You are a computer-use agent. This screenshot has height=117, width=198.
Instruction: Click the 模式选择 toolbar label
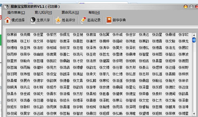[18, 20]
